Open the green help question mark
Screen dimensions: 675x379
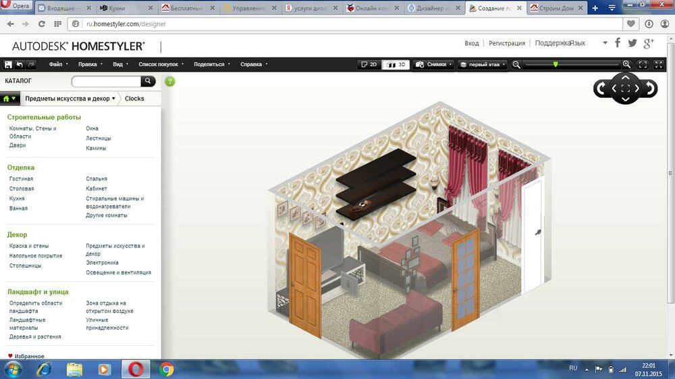tap(169, 81)
